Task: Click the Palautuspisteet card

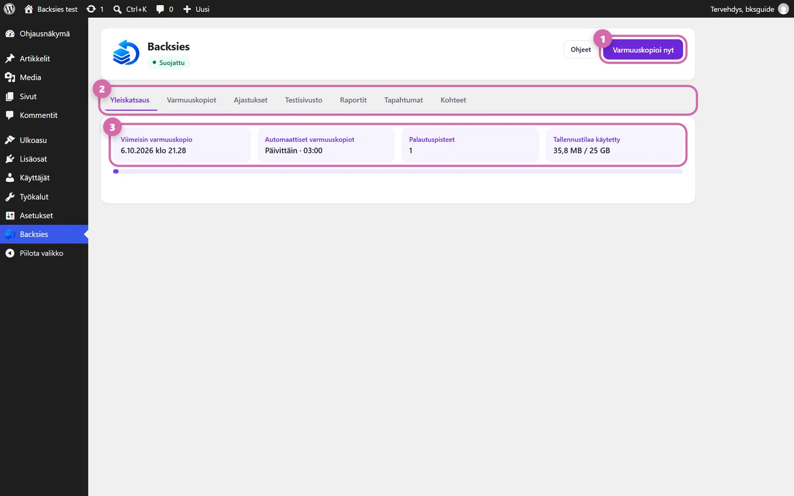Action: [470, 145]
